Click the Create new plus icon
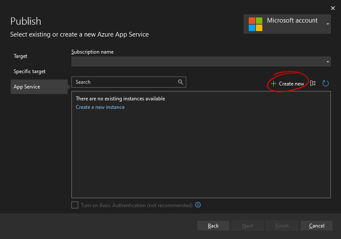Viewport: 341px width, 239px height. 273,84
